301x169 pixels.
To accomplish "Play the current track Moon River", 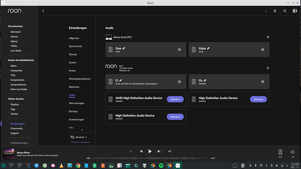I will coord(150,152).
